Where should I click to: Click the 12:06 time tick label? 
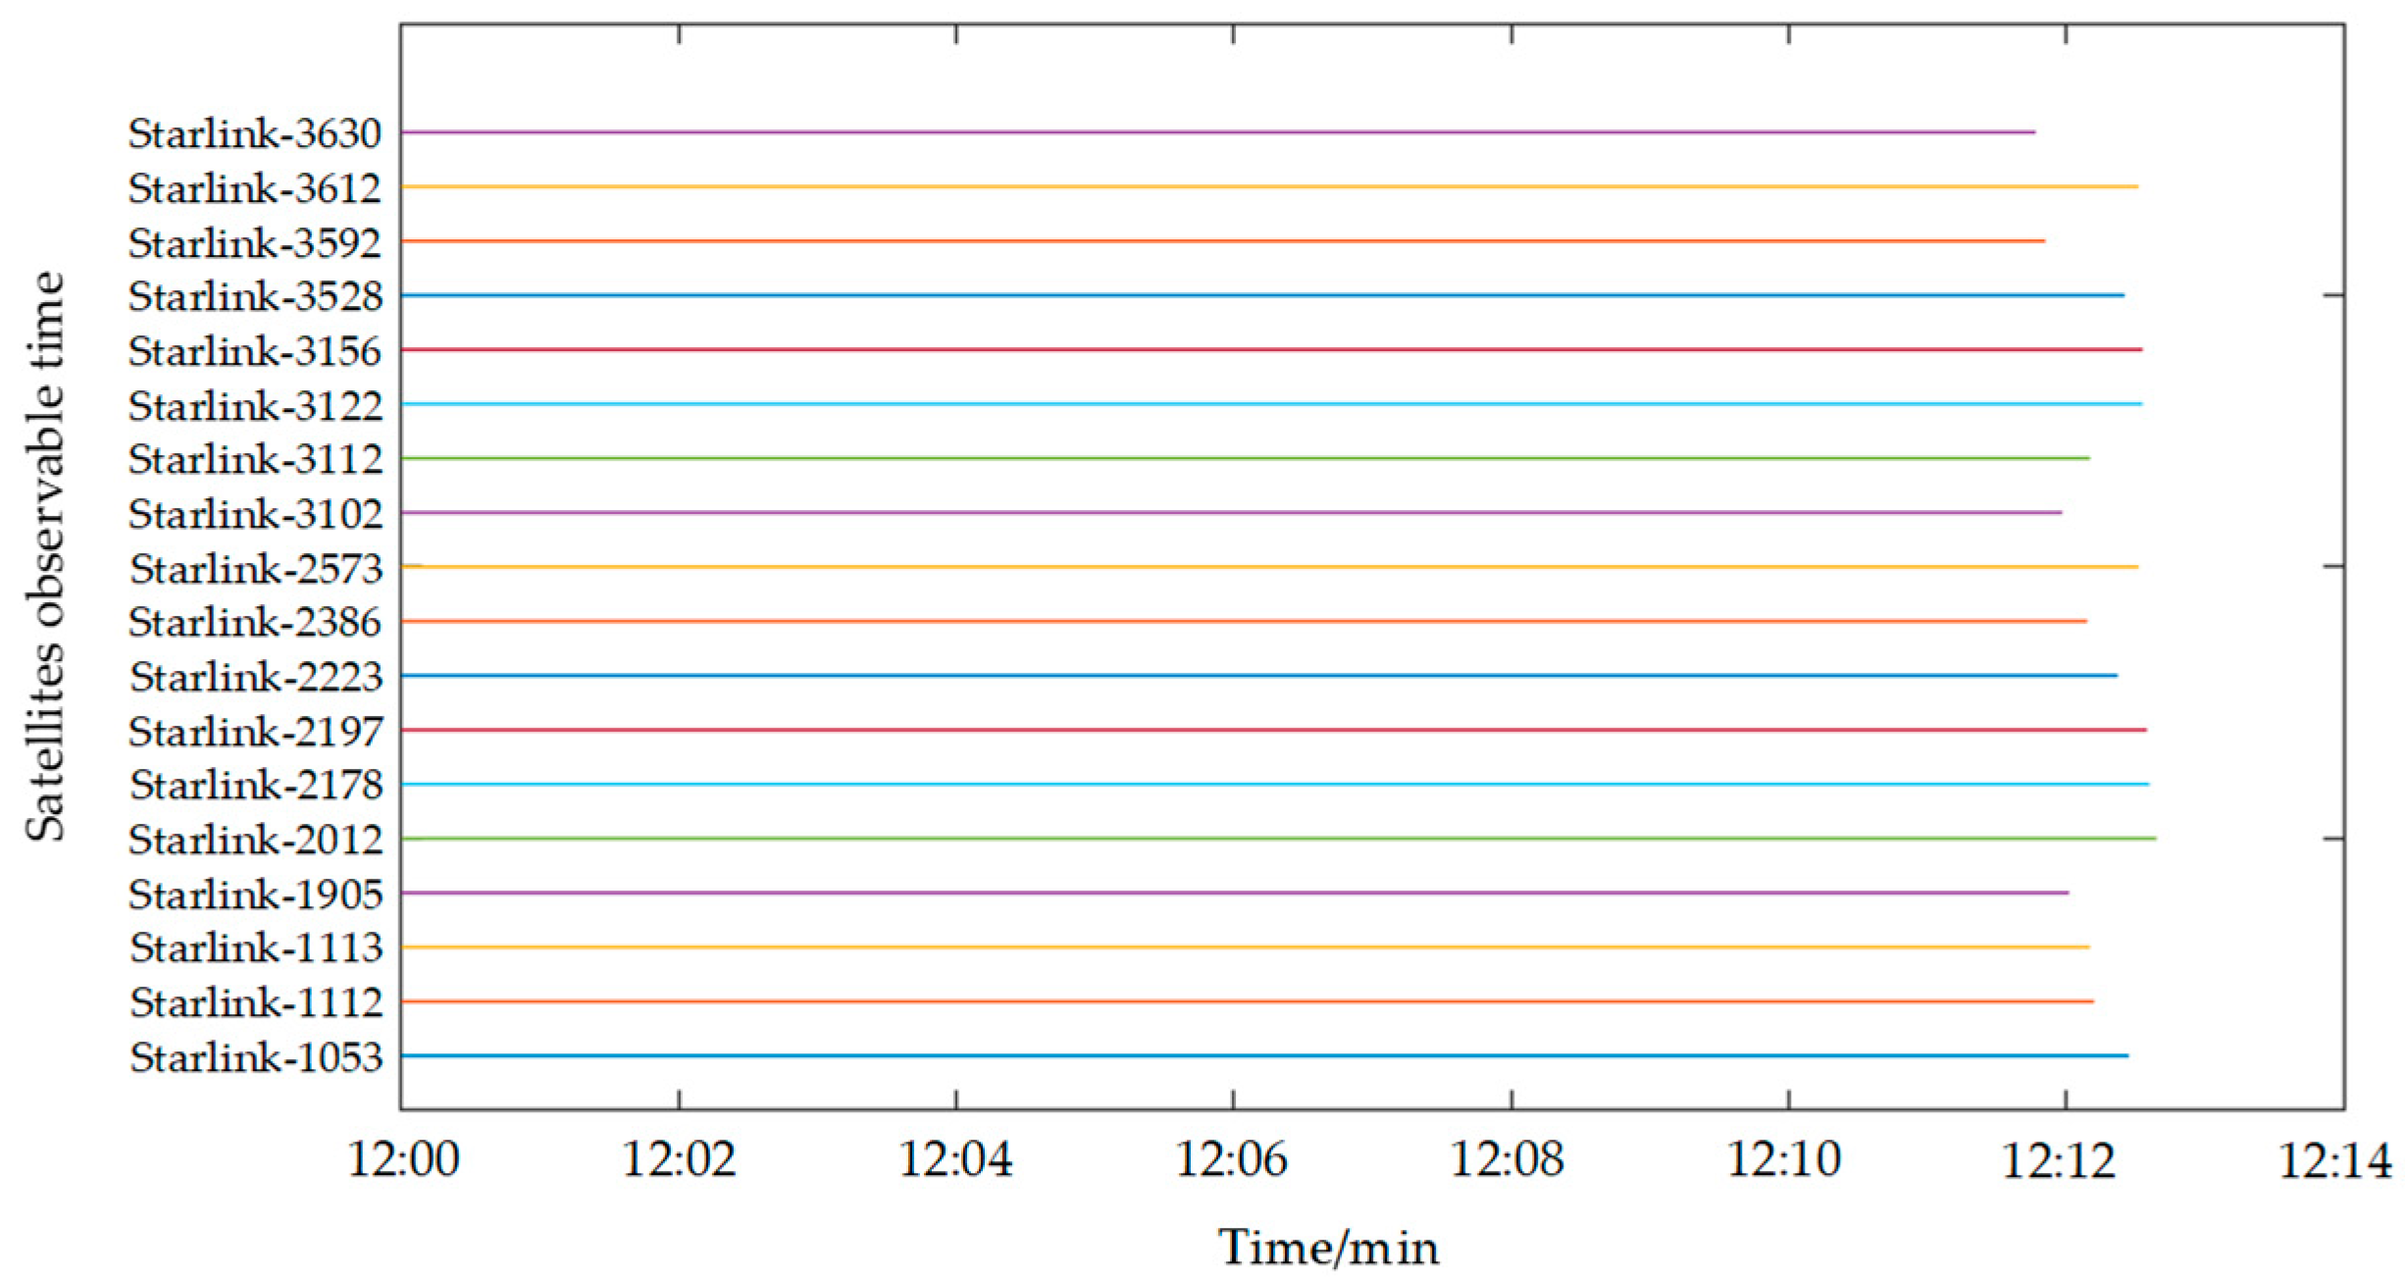coord(1231,1161)
